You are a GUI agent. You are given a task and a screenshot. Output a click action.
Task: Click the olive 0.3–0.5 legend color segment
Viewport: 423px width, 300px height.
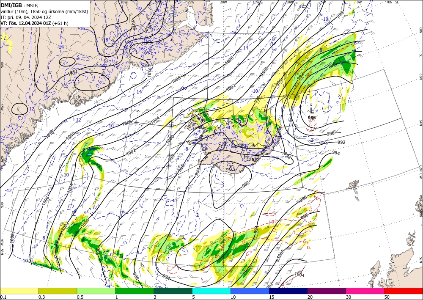58,291
